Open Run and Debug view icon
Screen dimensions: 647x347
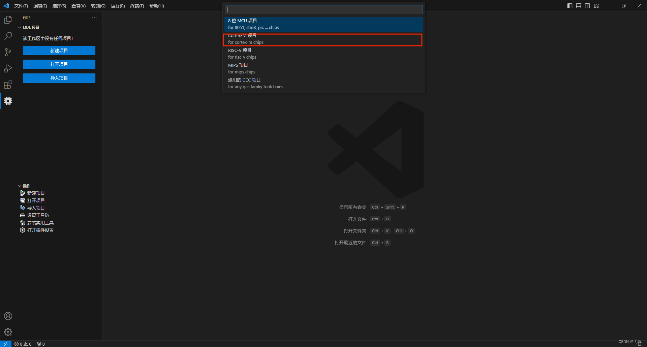pyautogui.click(x=8, y=68)
